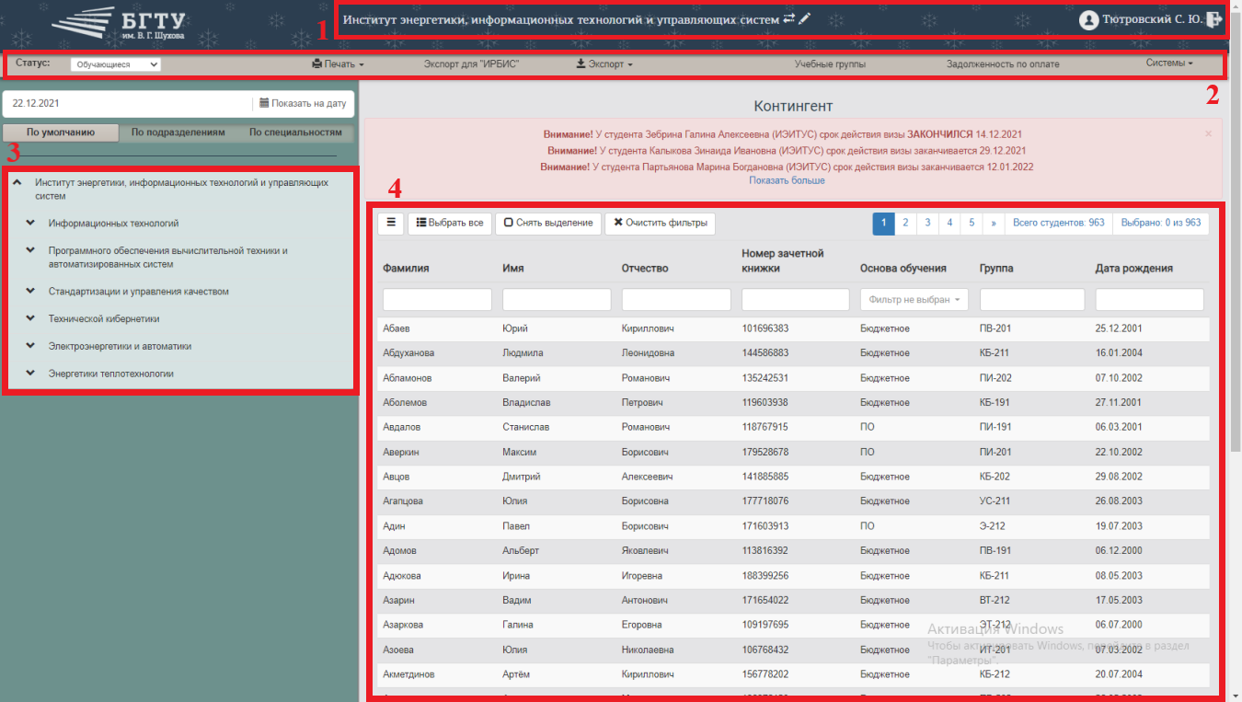
Task: Click the switch institute arrows icon
Action: (789, 18)
